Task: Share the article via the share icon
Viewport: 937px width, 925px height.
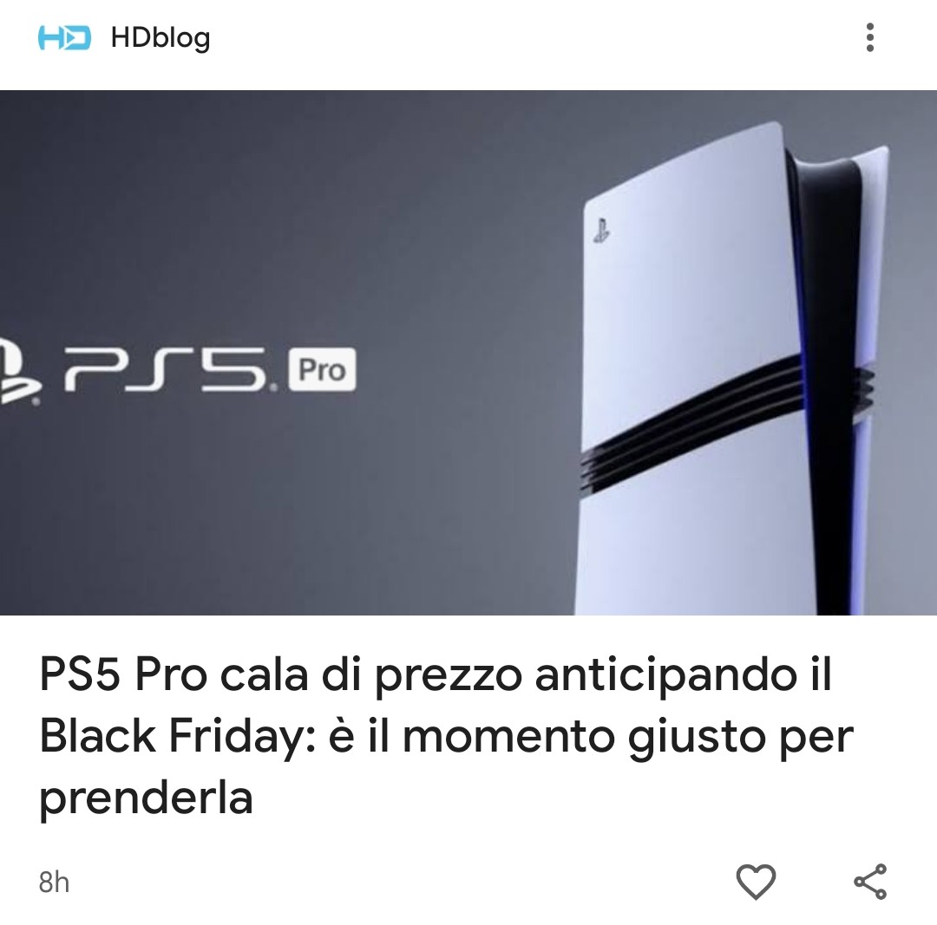Action: (x=870, y=881)
